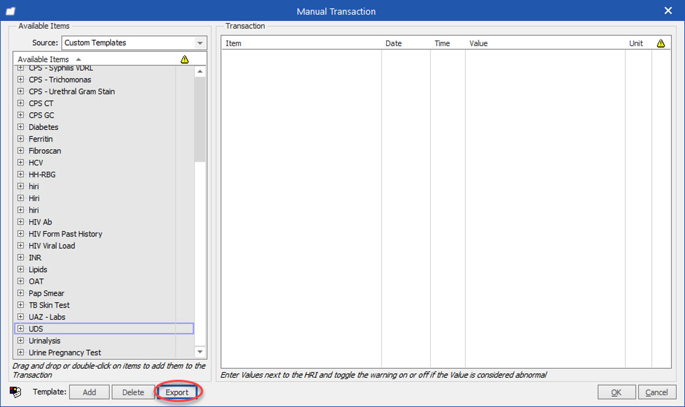
Task: Expand the Diabetes template entry
Action: pyautogui.click(x=20, y=127)
